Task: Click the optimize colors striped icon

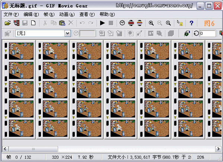Action: coord(140,23)
